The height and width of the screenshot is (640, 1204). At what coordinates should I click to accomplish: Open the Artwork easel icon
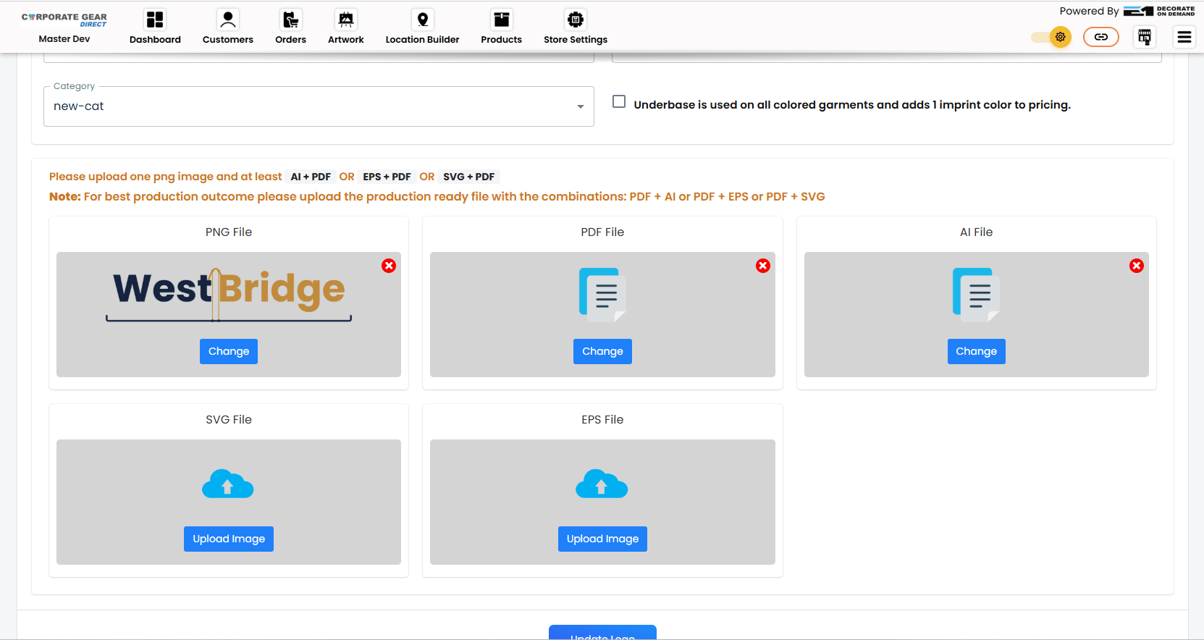coord(346,20)
